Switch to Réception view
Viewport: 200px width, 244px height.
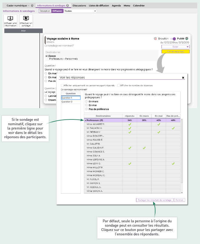tap(45, 11)
